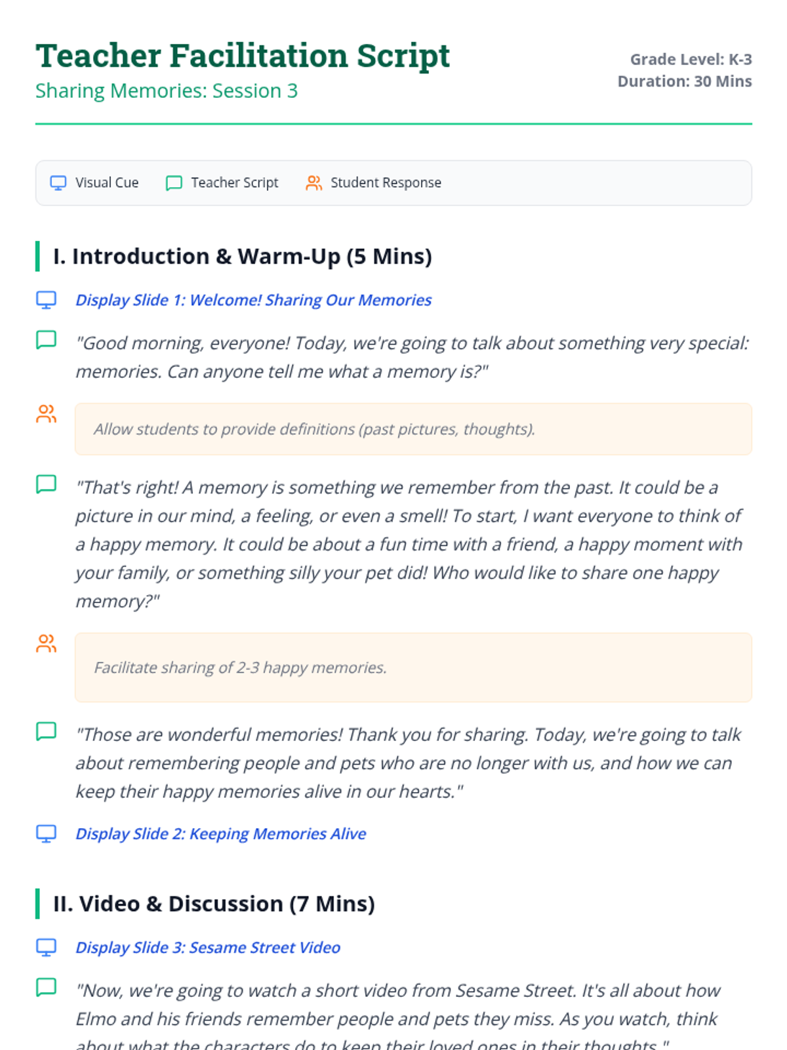Screen dimensions: 787x1050
Task: Click the people icon beside "Facilitate sharing" box
Action: [46, 644]
